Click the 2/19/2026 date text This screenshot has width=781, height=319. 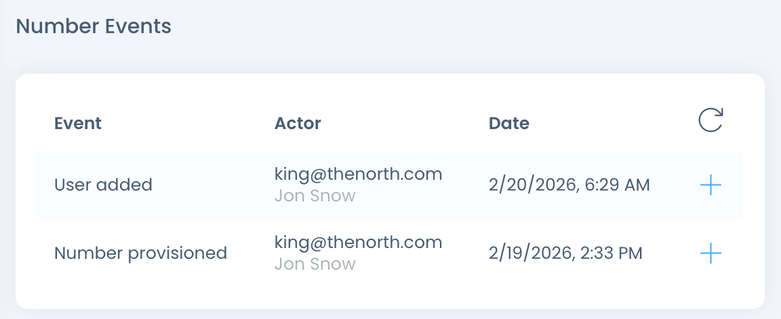529,253
